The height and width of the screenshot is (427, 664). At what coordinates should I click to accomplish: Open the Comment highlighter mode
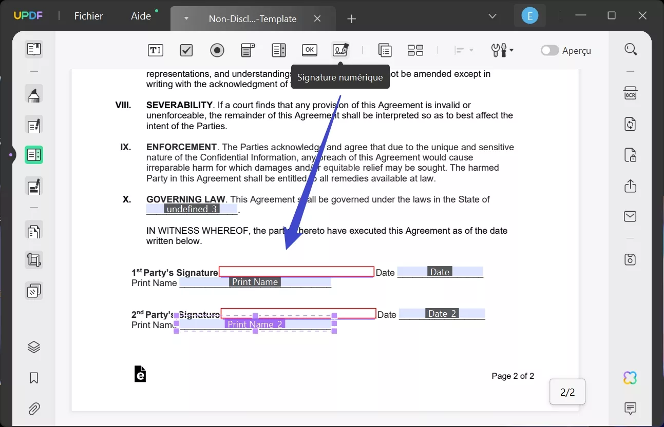(x=34, y=95)
